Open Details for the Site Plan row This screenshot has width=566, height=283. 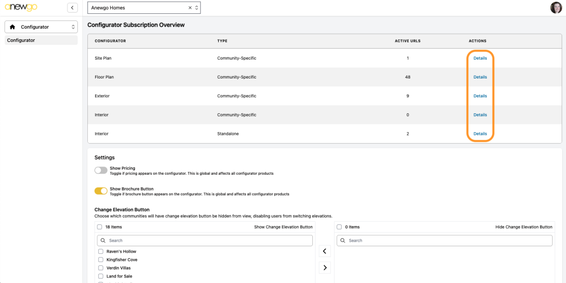pyautogui.click(x=480, y=58)
